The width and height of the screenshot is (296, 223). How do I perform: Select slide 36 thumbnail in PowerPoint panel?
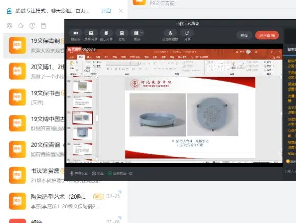point(82,149)
